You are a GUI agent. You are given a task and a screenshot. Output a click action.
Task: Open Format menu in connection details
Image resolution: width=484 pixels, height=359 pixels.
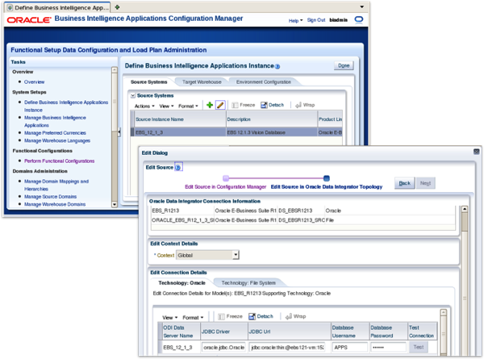point(193,317)
